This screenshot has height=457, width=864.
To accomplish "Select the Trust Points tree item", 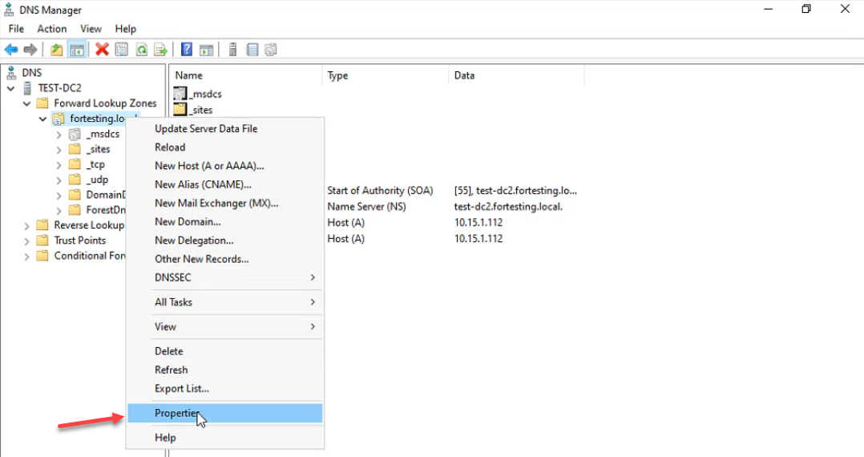I will tap(80, 241).
